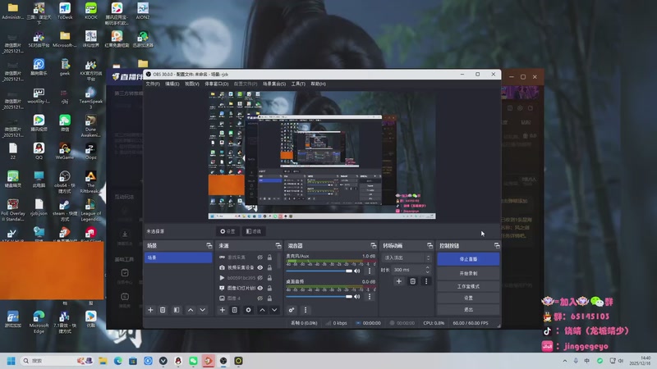
Task: Toggle lock on 窗口采集 source
Action: 269,257
